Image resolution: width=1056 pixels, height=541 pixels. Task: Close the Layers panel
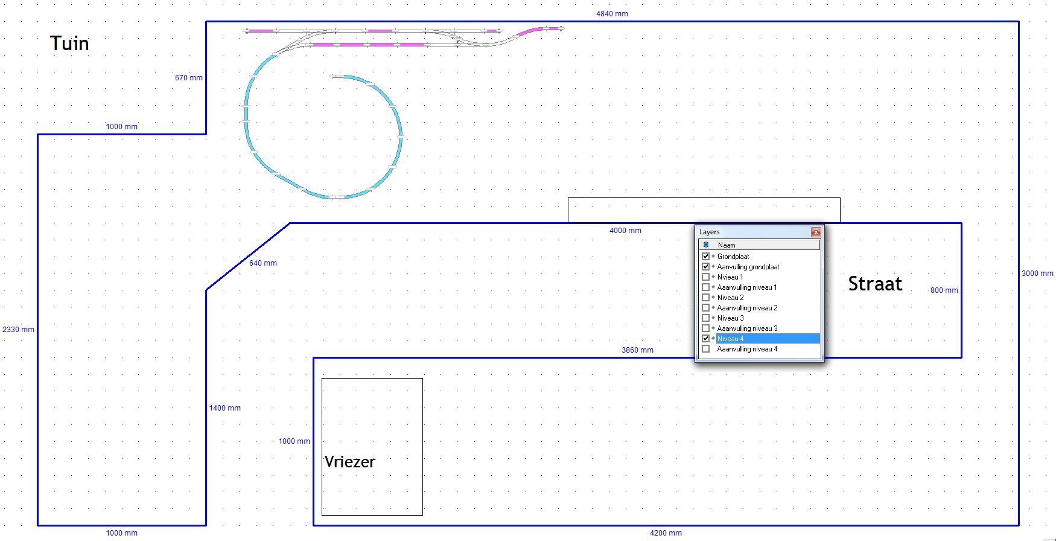pyautogui.click(x=816, y=232)
